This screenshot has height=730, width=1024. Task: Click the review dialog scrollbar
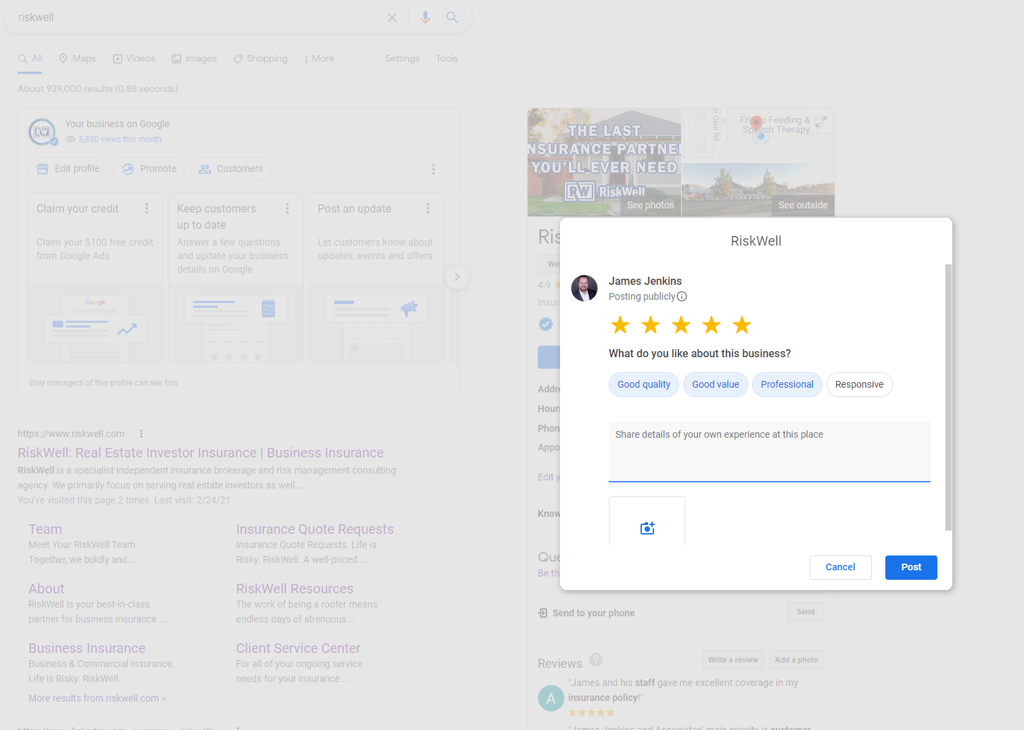pyautogui.click(x=948, y=397)
